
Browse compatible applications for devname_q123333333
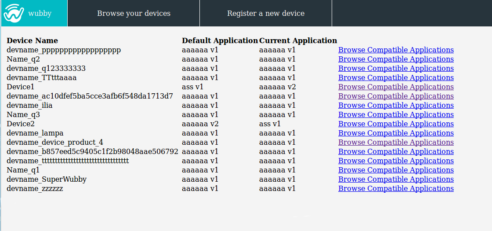(x=396, y=69)
